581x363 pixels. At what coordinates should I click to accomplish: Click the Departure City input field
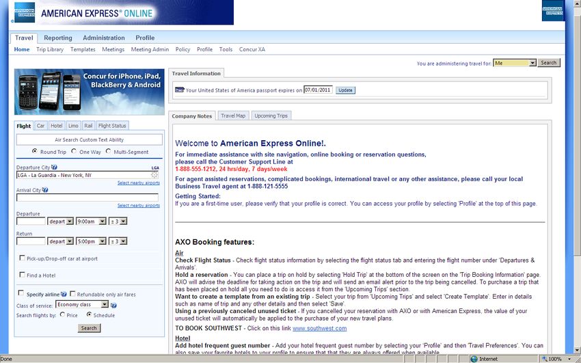coord(87,175)
